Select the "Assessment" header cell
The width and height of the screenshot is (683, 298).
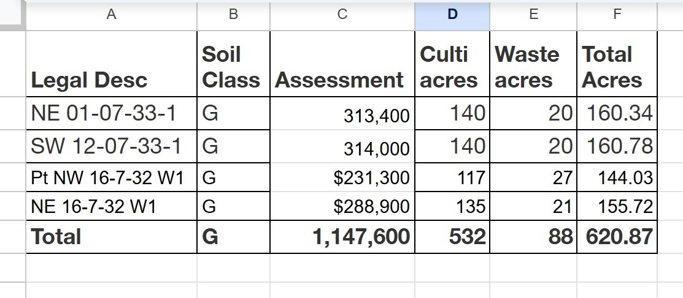[342, 64]
